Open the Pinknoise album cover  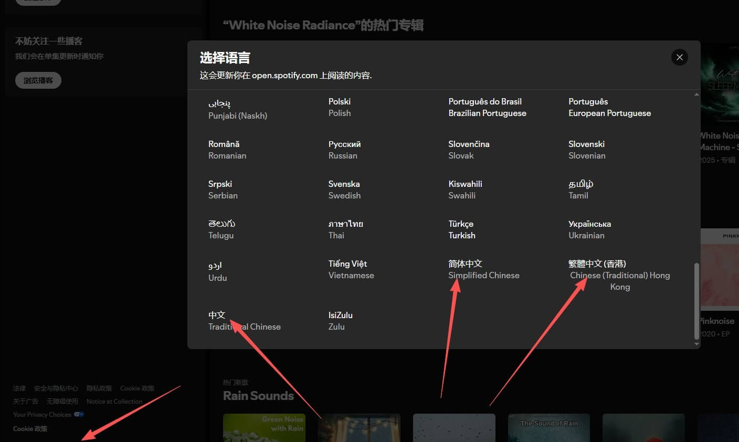pyautogui.click(x=720, y=269)
